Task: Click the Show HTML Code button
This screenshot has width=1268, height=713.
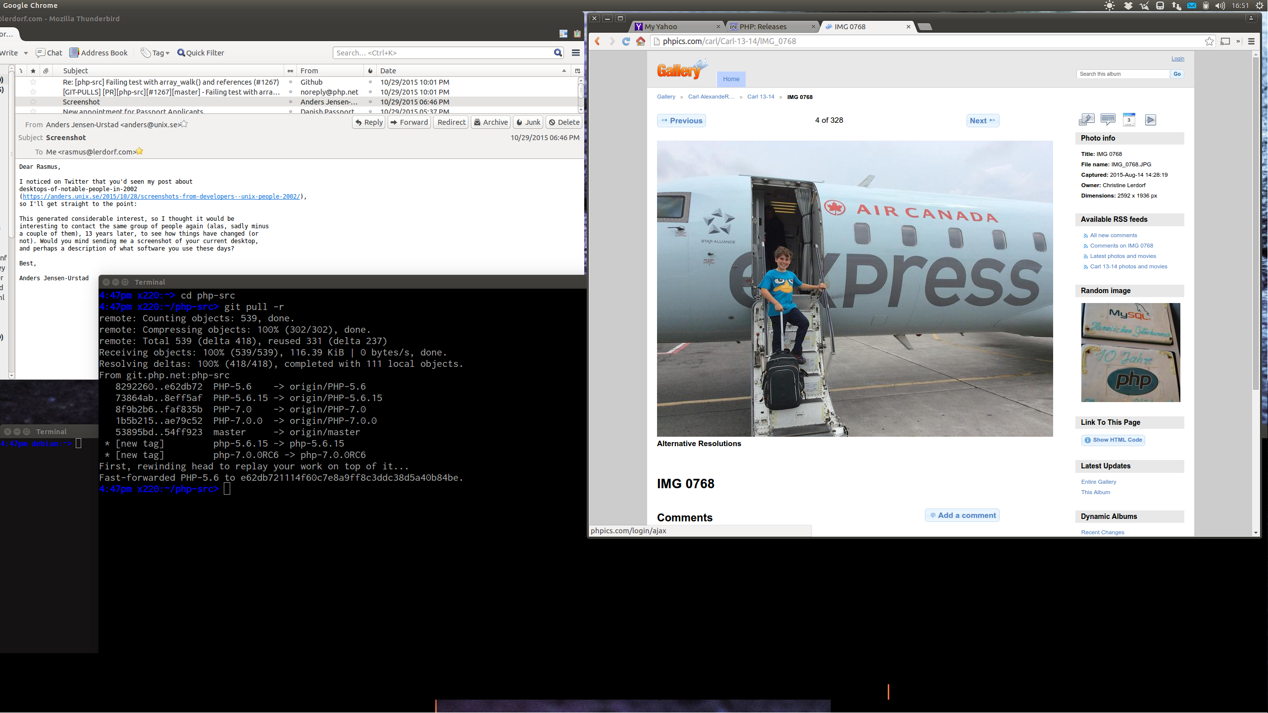Action: tap(1113, 440)
